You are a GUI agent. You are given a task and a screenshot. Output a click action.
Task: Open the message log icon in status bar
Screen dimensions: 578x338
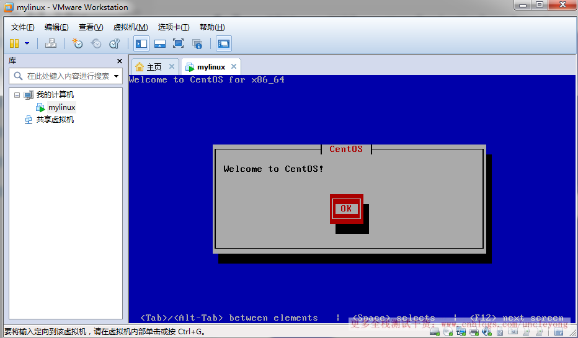coord(559,332)
